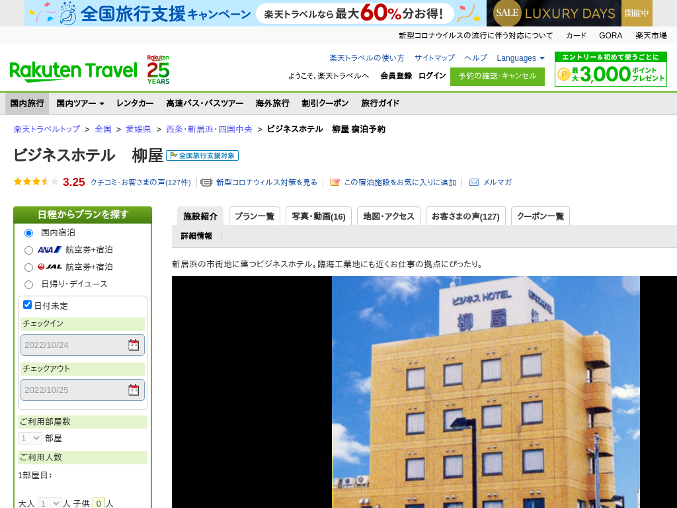
Task: Select the 日帰り・デイユース radio button
Action: [28, 284]
